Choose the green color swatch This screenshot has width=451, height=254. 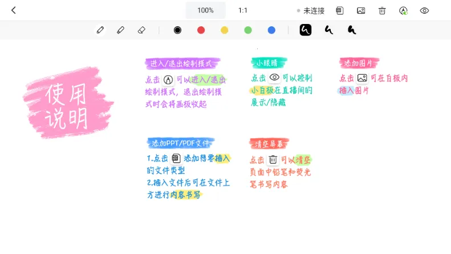click(x=248, y=30)
